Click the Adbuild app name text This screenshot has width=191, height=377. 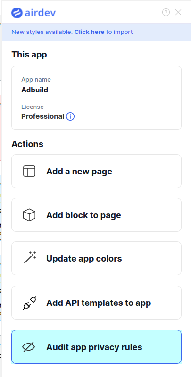(34, 90)
